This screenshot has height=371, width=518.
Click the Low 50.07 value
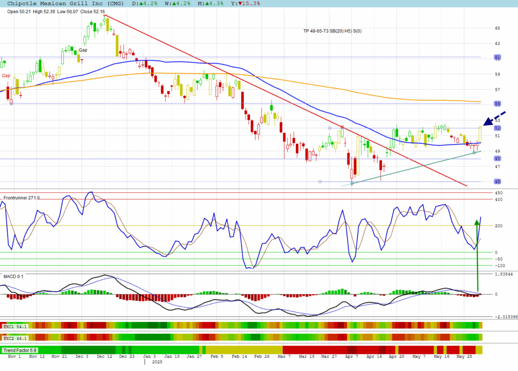pyautogui.click(x=67, y=12)
